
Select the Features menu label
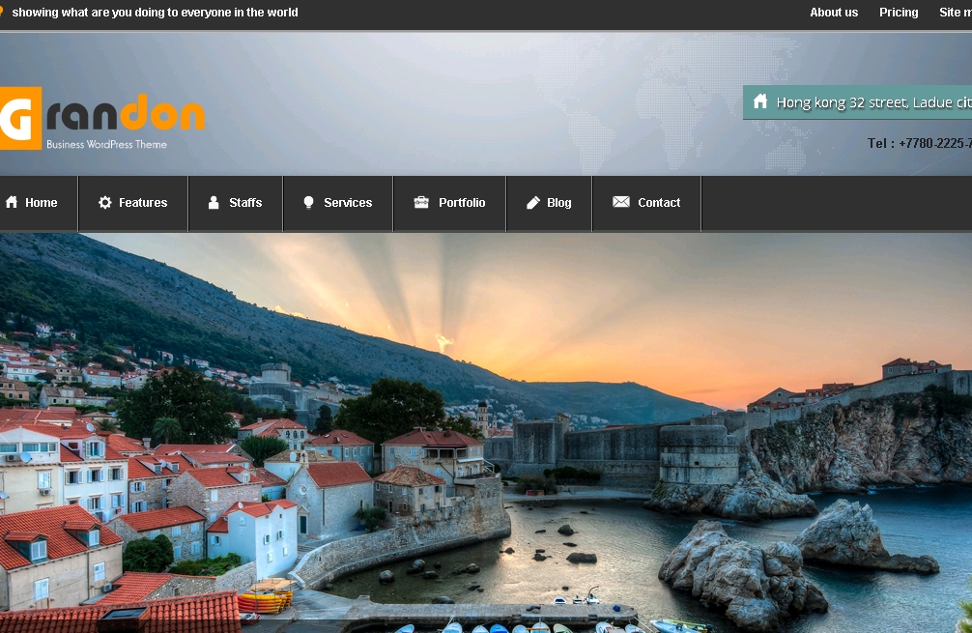point(143,203)
